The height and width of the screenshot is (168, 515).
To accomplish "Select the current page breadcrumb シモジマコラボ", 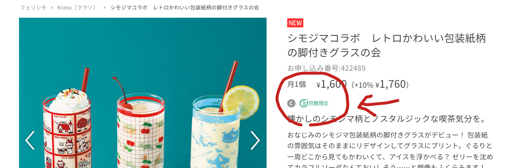I will click(185, 7).
